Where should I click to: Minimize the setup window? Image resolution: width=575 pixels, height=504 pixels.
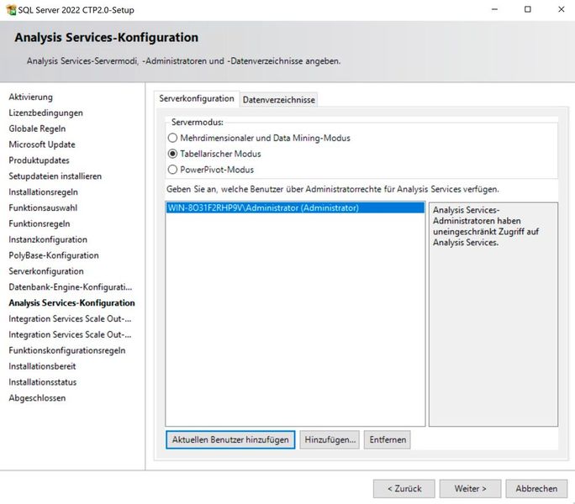point(494,9)
